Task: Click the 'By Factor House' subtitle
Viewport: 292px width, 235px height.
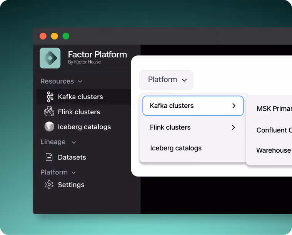Action: tap(85, 62)
